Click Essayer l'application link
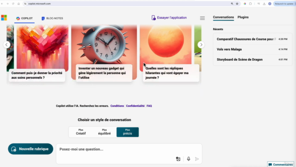This screenshot has height=167, width=296. tap(169, 18)
